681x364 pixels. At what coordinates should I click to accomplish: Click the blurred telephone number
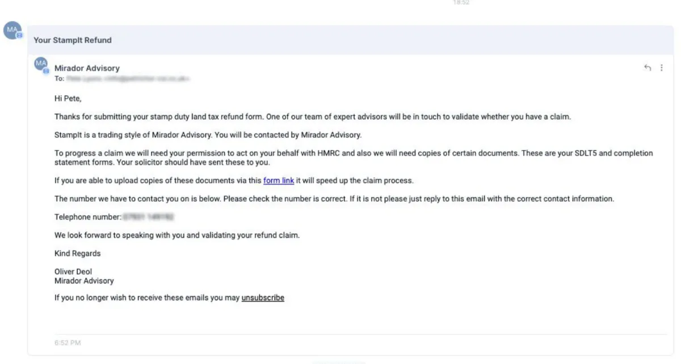(148, 217)
